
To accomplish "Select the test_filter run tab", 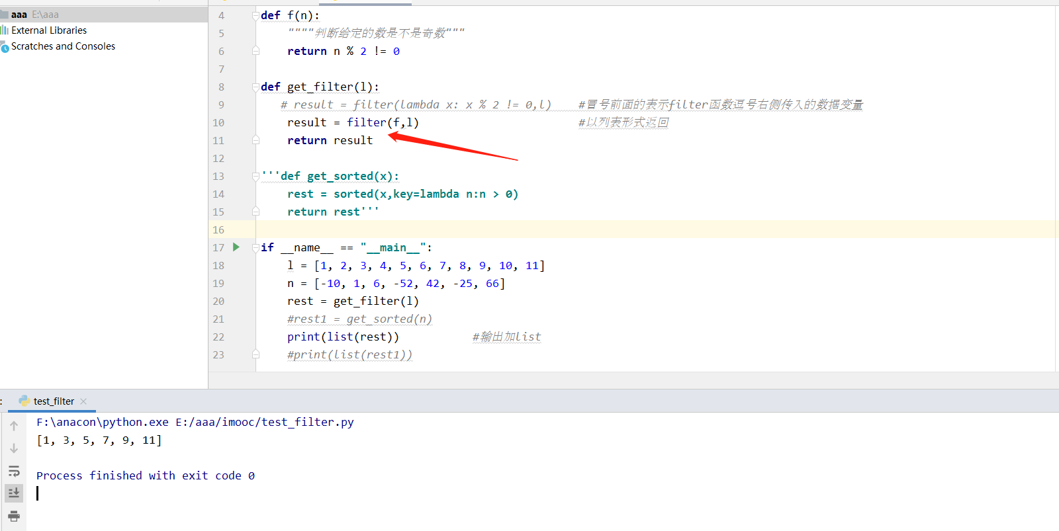I will click(x=53, y=401).
